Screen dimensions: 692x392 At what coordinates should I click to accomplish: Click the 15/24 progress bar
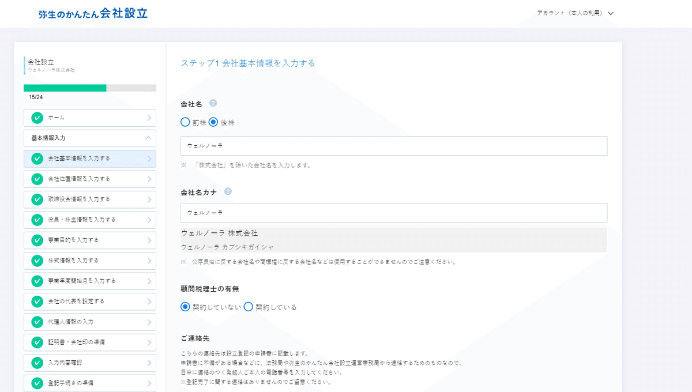click(x=89, y=88)
